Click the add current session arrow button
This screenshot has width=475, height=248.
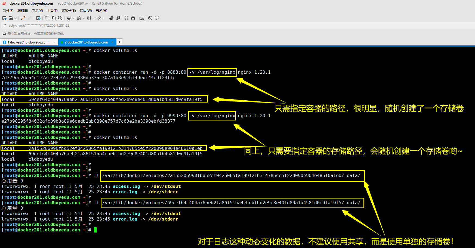coord(4,33)
